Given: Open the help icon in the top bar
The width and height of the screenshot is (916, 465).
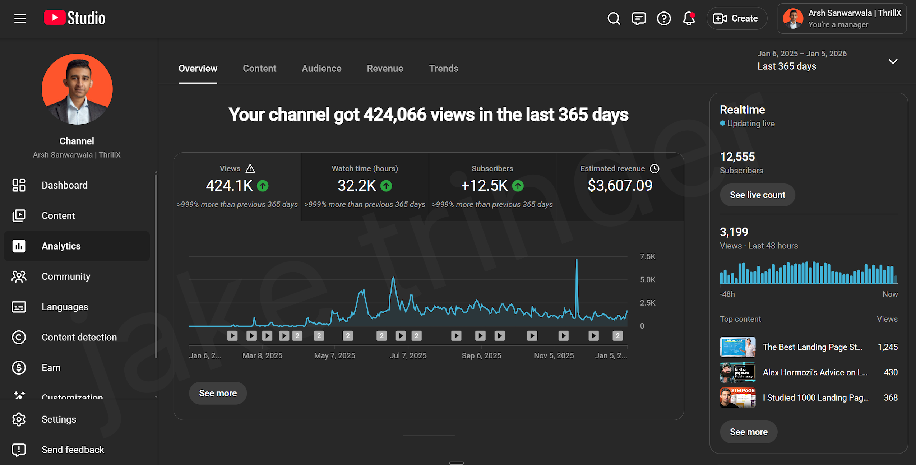Looking at the screenshot, I should pyautogui.click(x=663, y=18).
